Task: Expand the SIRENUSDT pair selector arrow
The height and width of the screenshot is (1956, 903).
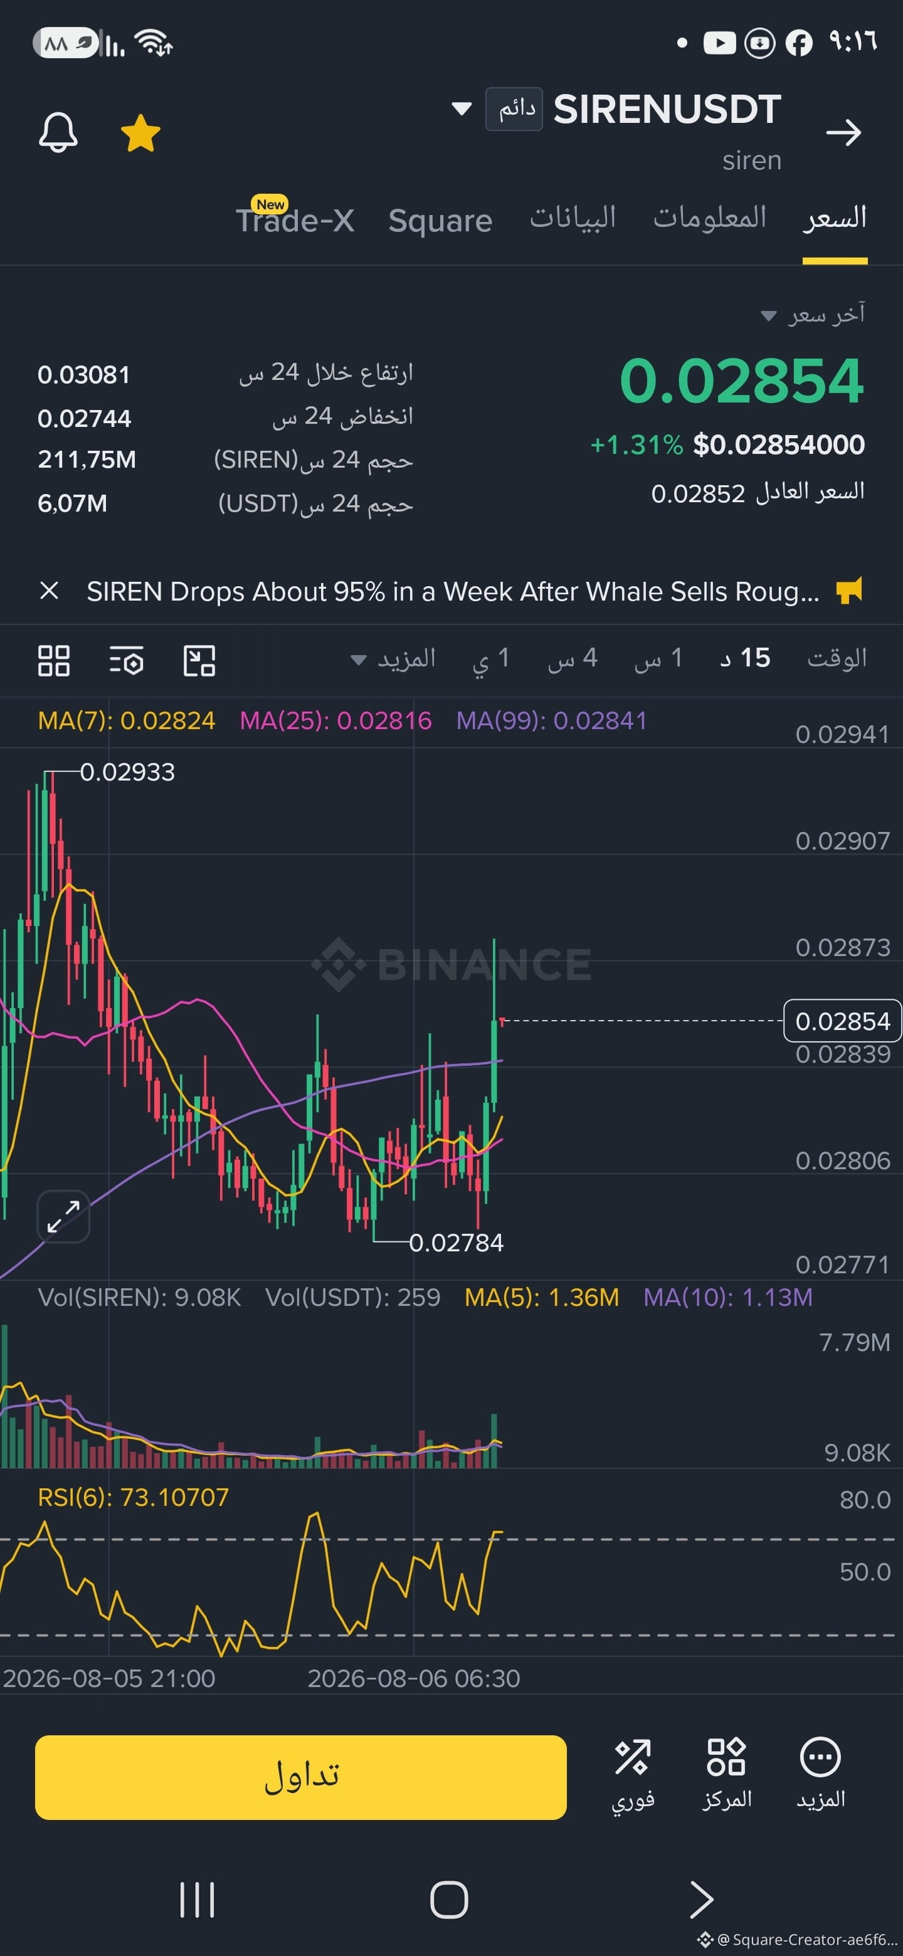Action: (x=461, y=108)
